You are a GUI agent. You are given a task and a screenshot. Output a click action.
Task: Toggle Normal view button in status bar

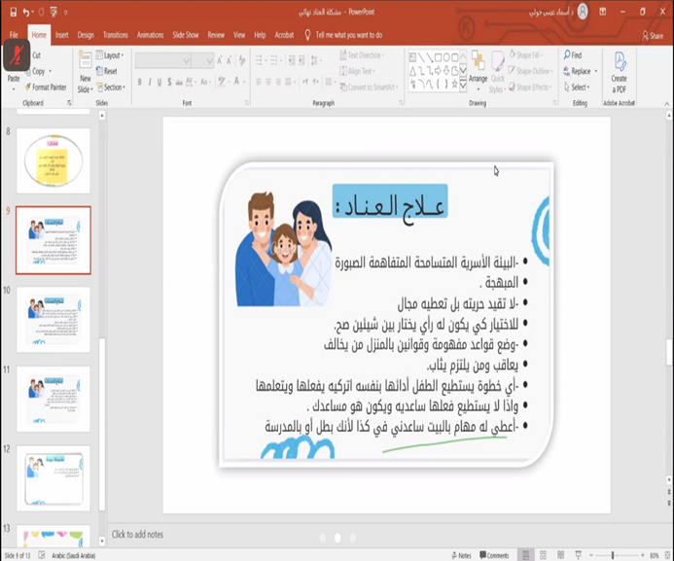click(x=526, y=555)
